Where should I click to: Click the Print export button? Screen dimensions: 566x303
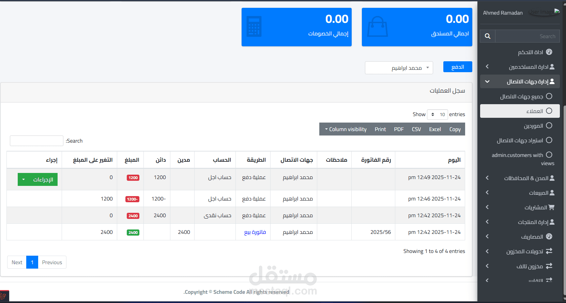(x=380, y=129)
